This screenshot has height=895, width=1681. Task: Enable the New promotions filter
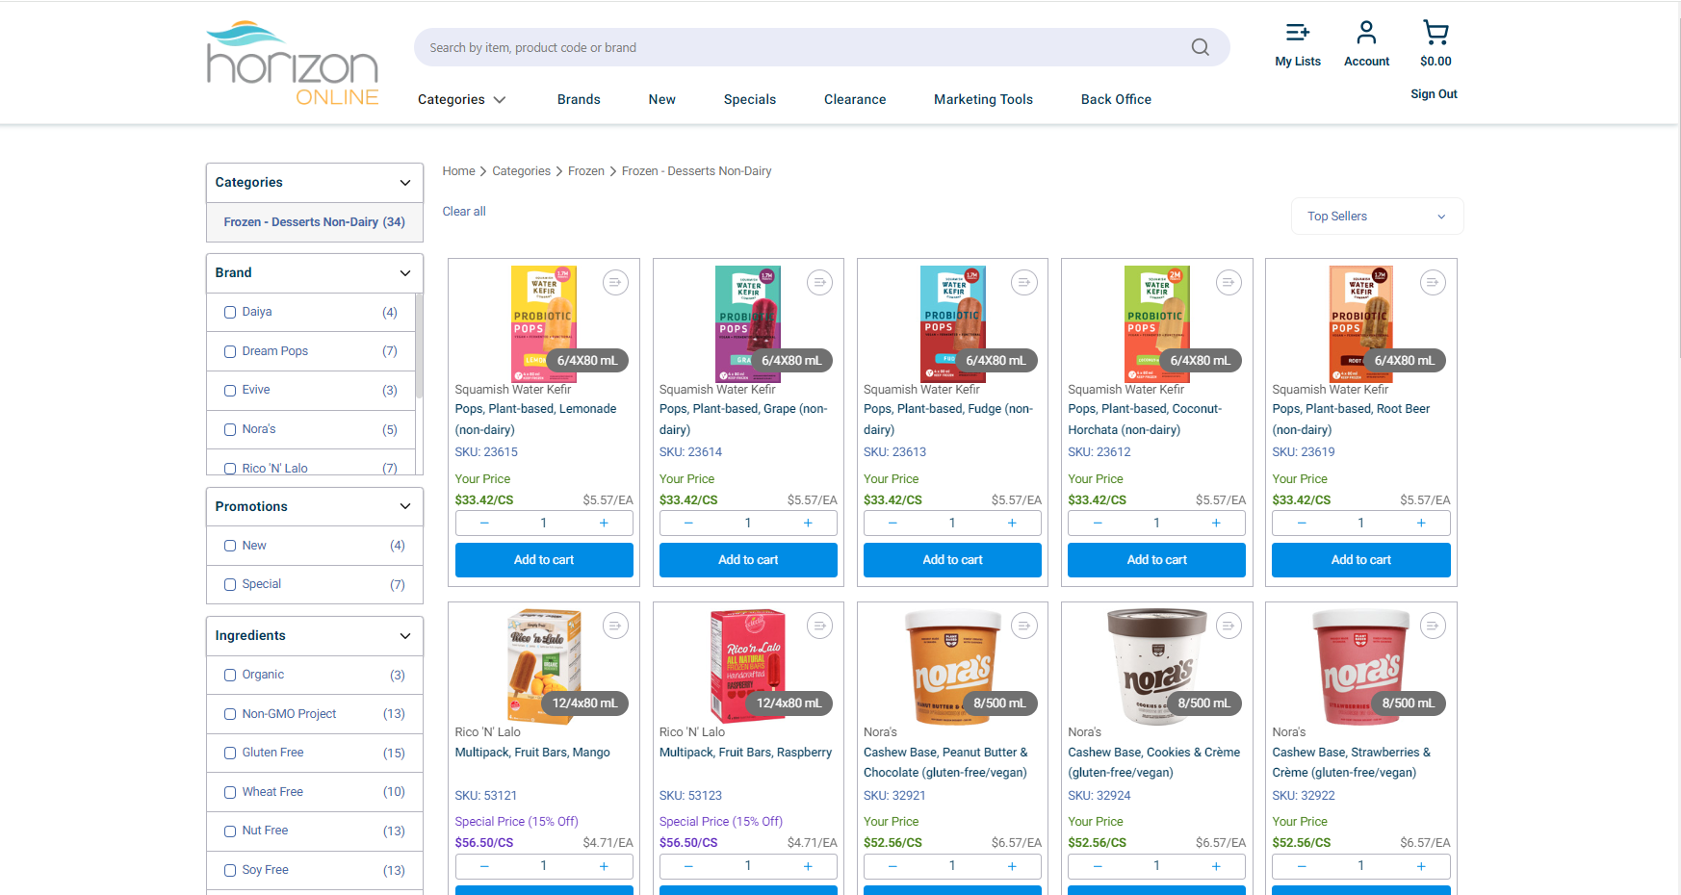(230, 546)
